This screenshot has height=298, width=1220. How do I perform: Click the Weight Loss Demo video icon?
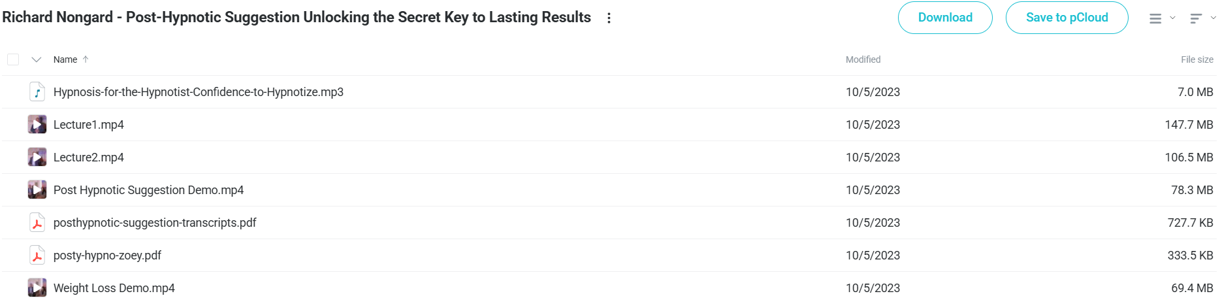pos(37,288)
